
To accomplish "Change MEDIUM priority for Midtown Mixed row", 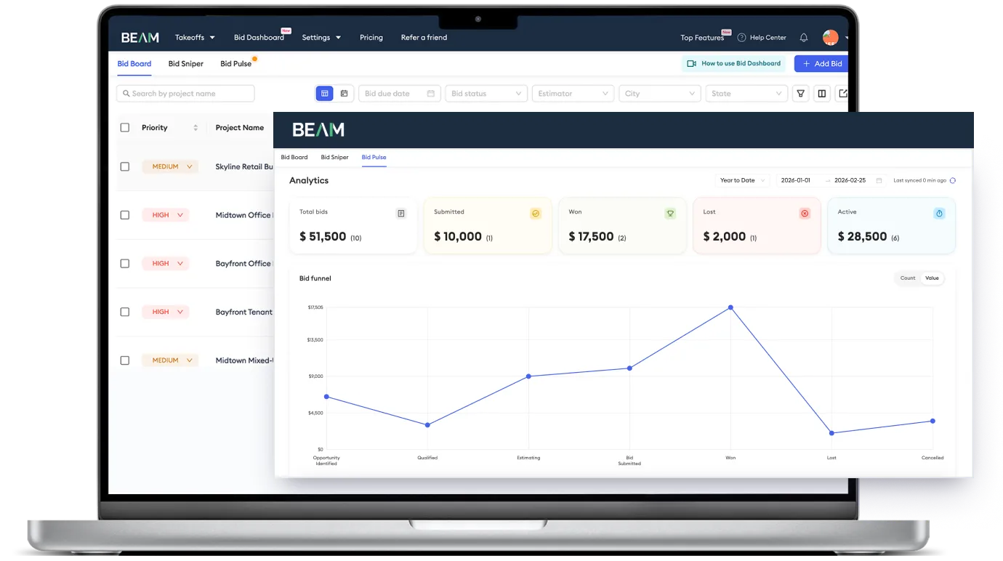I will coord(170,360).
